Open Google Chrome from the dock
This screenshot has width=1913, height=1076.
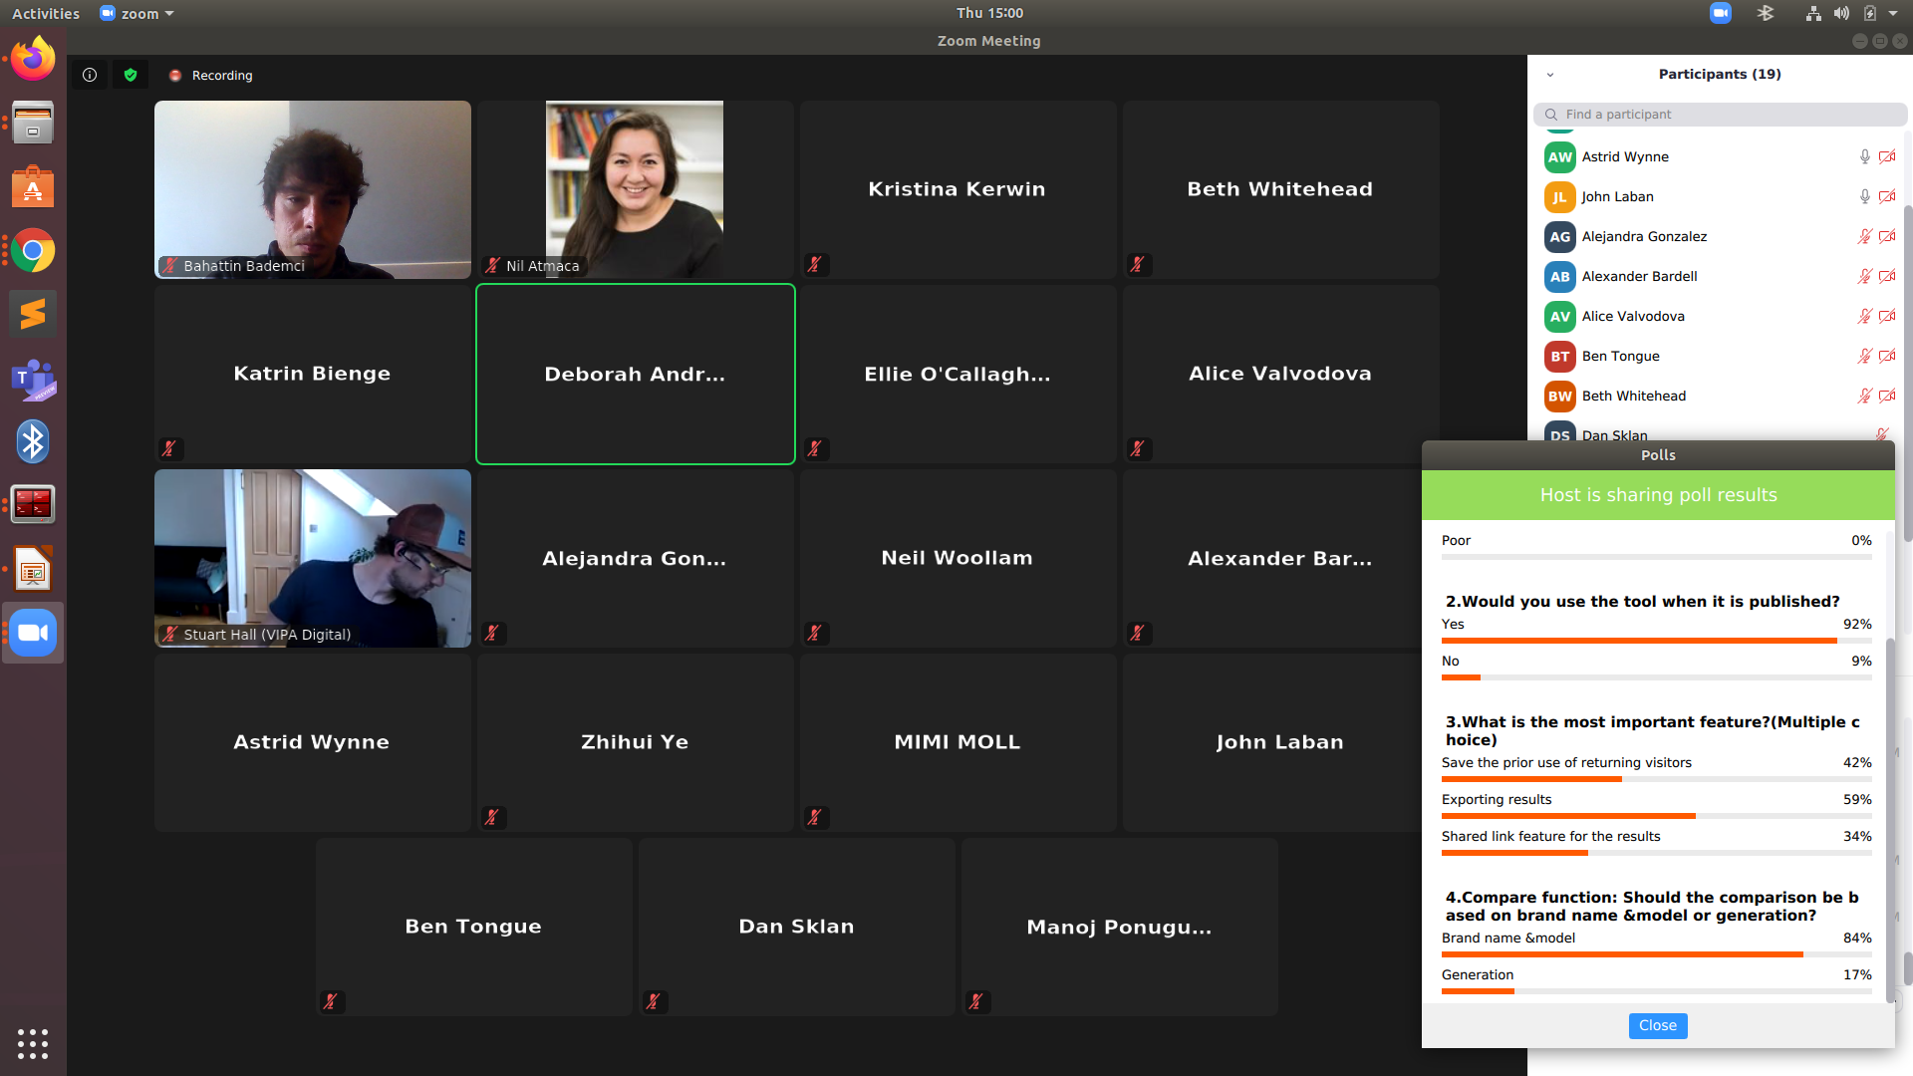pos(33,251)
